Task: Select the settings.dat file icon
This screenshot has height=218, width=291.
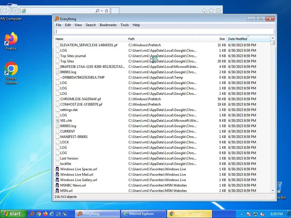Action: [57, 110]
